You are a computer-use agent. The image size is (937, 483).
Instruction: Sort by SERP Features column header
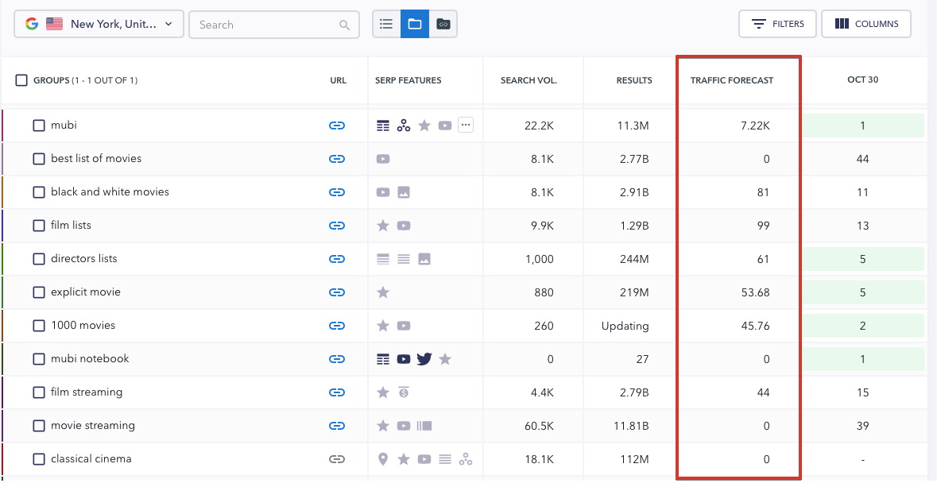click(408, 80)
